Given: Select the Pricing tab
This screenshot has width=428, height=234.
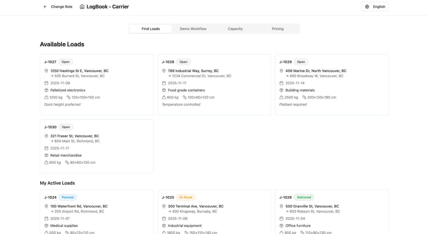Looking at the screenshot, I should click(278, 29).
